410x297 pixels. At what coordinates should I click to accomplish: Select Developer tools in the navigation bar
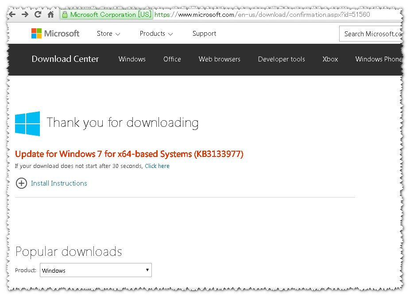click(x=281, y=59)
